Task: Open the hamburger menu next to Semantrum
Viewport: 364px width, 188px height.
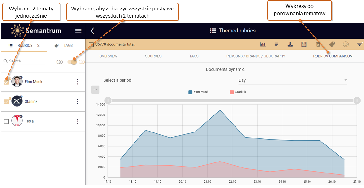Action: pyautogui.click(x=78, y=31)
